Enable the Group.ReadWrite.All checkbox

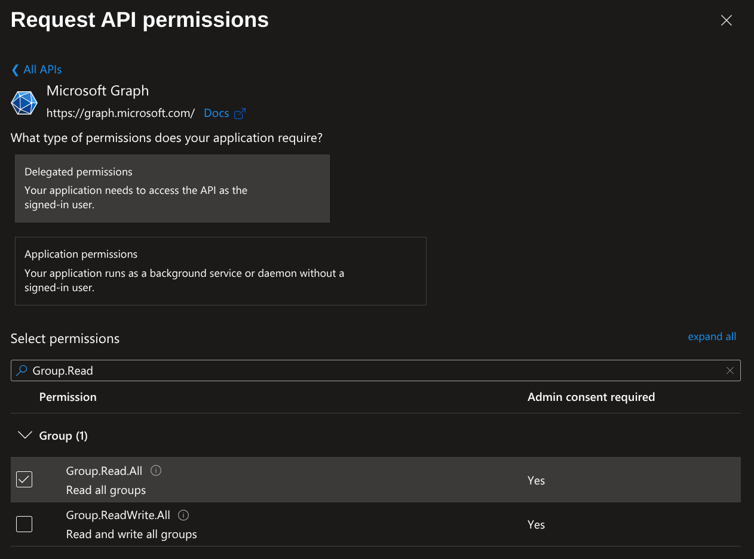[24, 524]
